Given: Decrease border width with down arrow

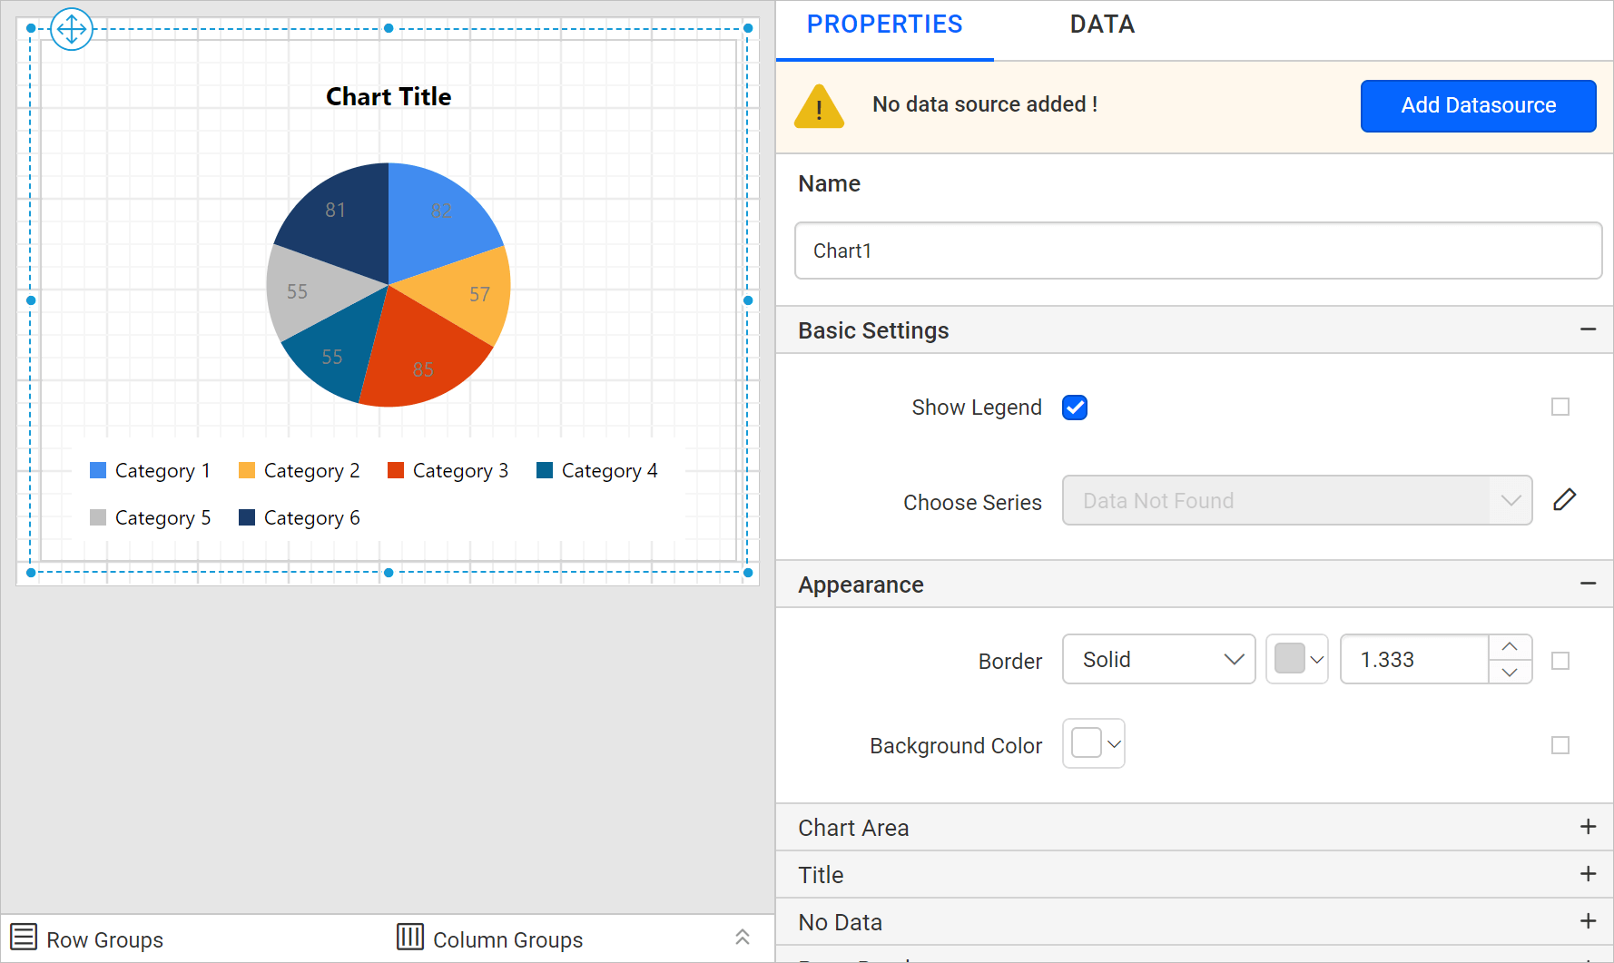Looking at the screenshot, I should pyautogui.click(x=1510, y=673).
